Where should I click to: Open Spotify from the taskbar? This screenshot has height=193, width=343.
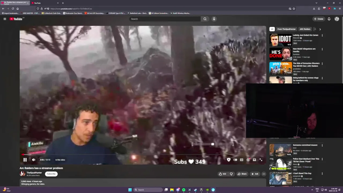click(184, 190)
